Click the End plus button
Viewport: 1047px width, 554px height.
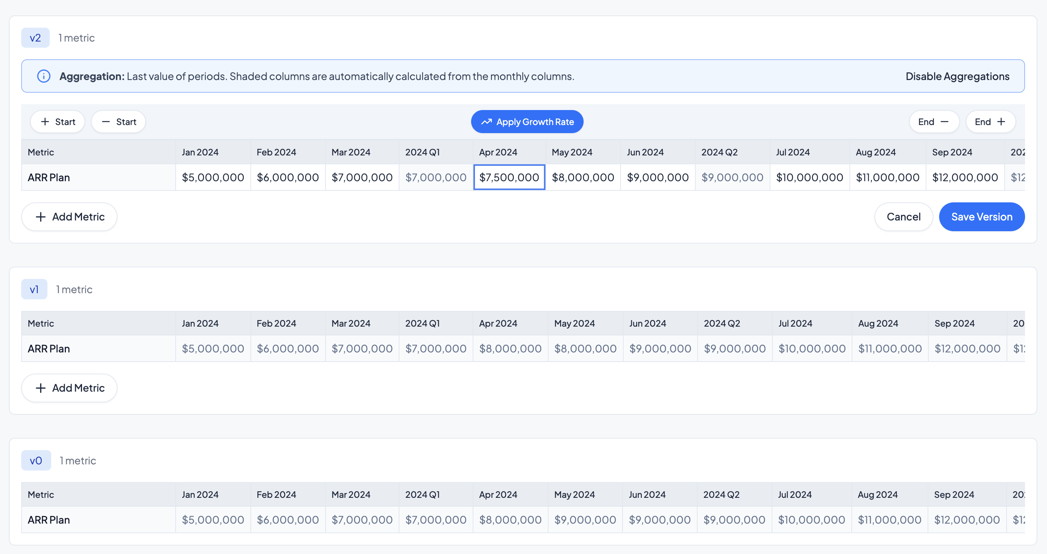click(990, 122)
